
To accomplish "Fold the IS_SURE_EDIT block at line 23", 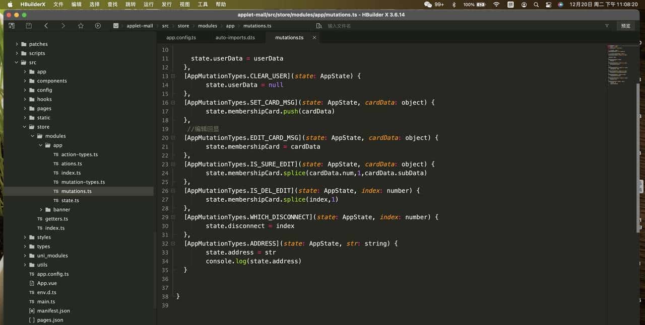I will [173, 164].
